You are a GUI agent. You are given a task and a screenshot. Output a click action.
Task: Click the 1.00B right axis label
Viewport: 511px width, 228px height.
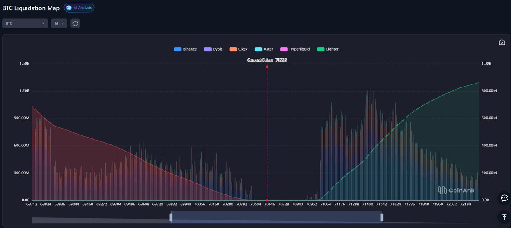[487, 63]
